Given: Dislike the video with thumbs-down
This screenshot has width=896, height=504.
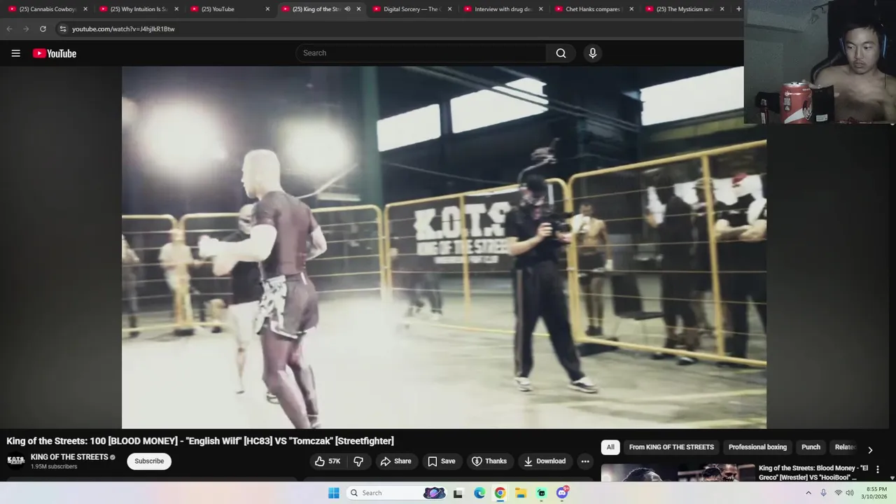Looking at the screenshot, I should [358, 461].
